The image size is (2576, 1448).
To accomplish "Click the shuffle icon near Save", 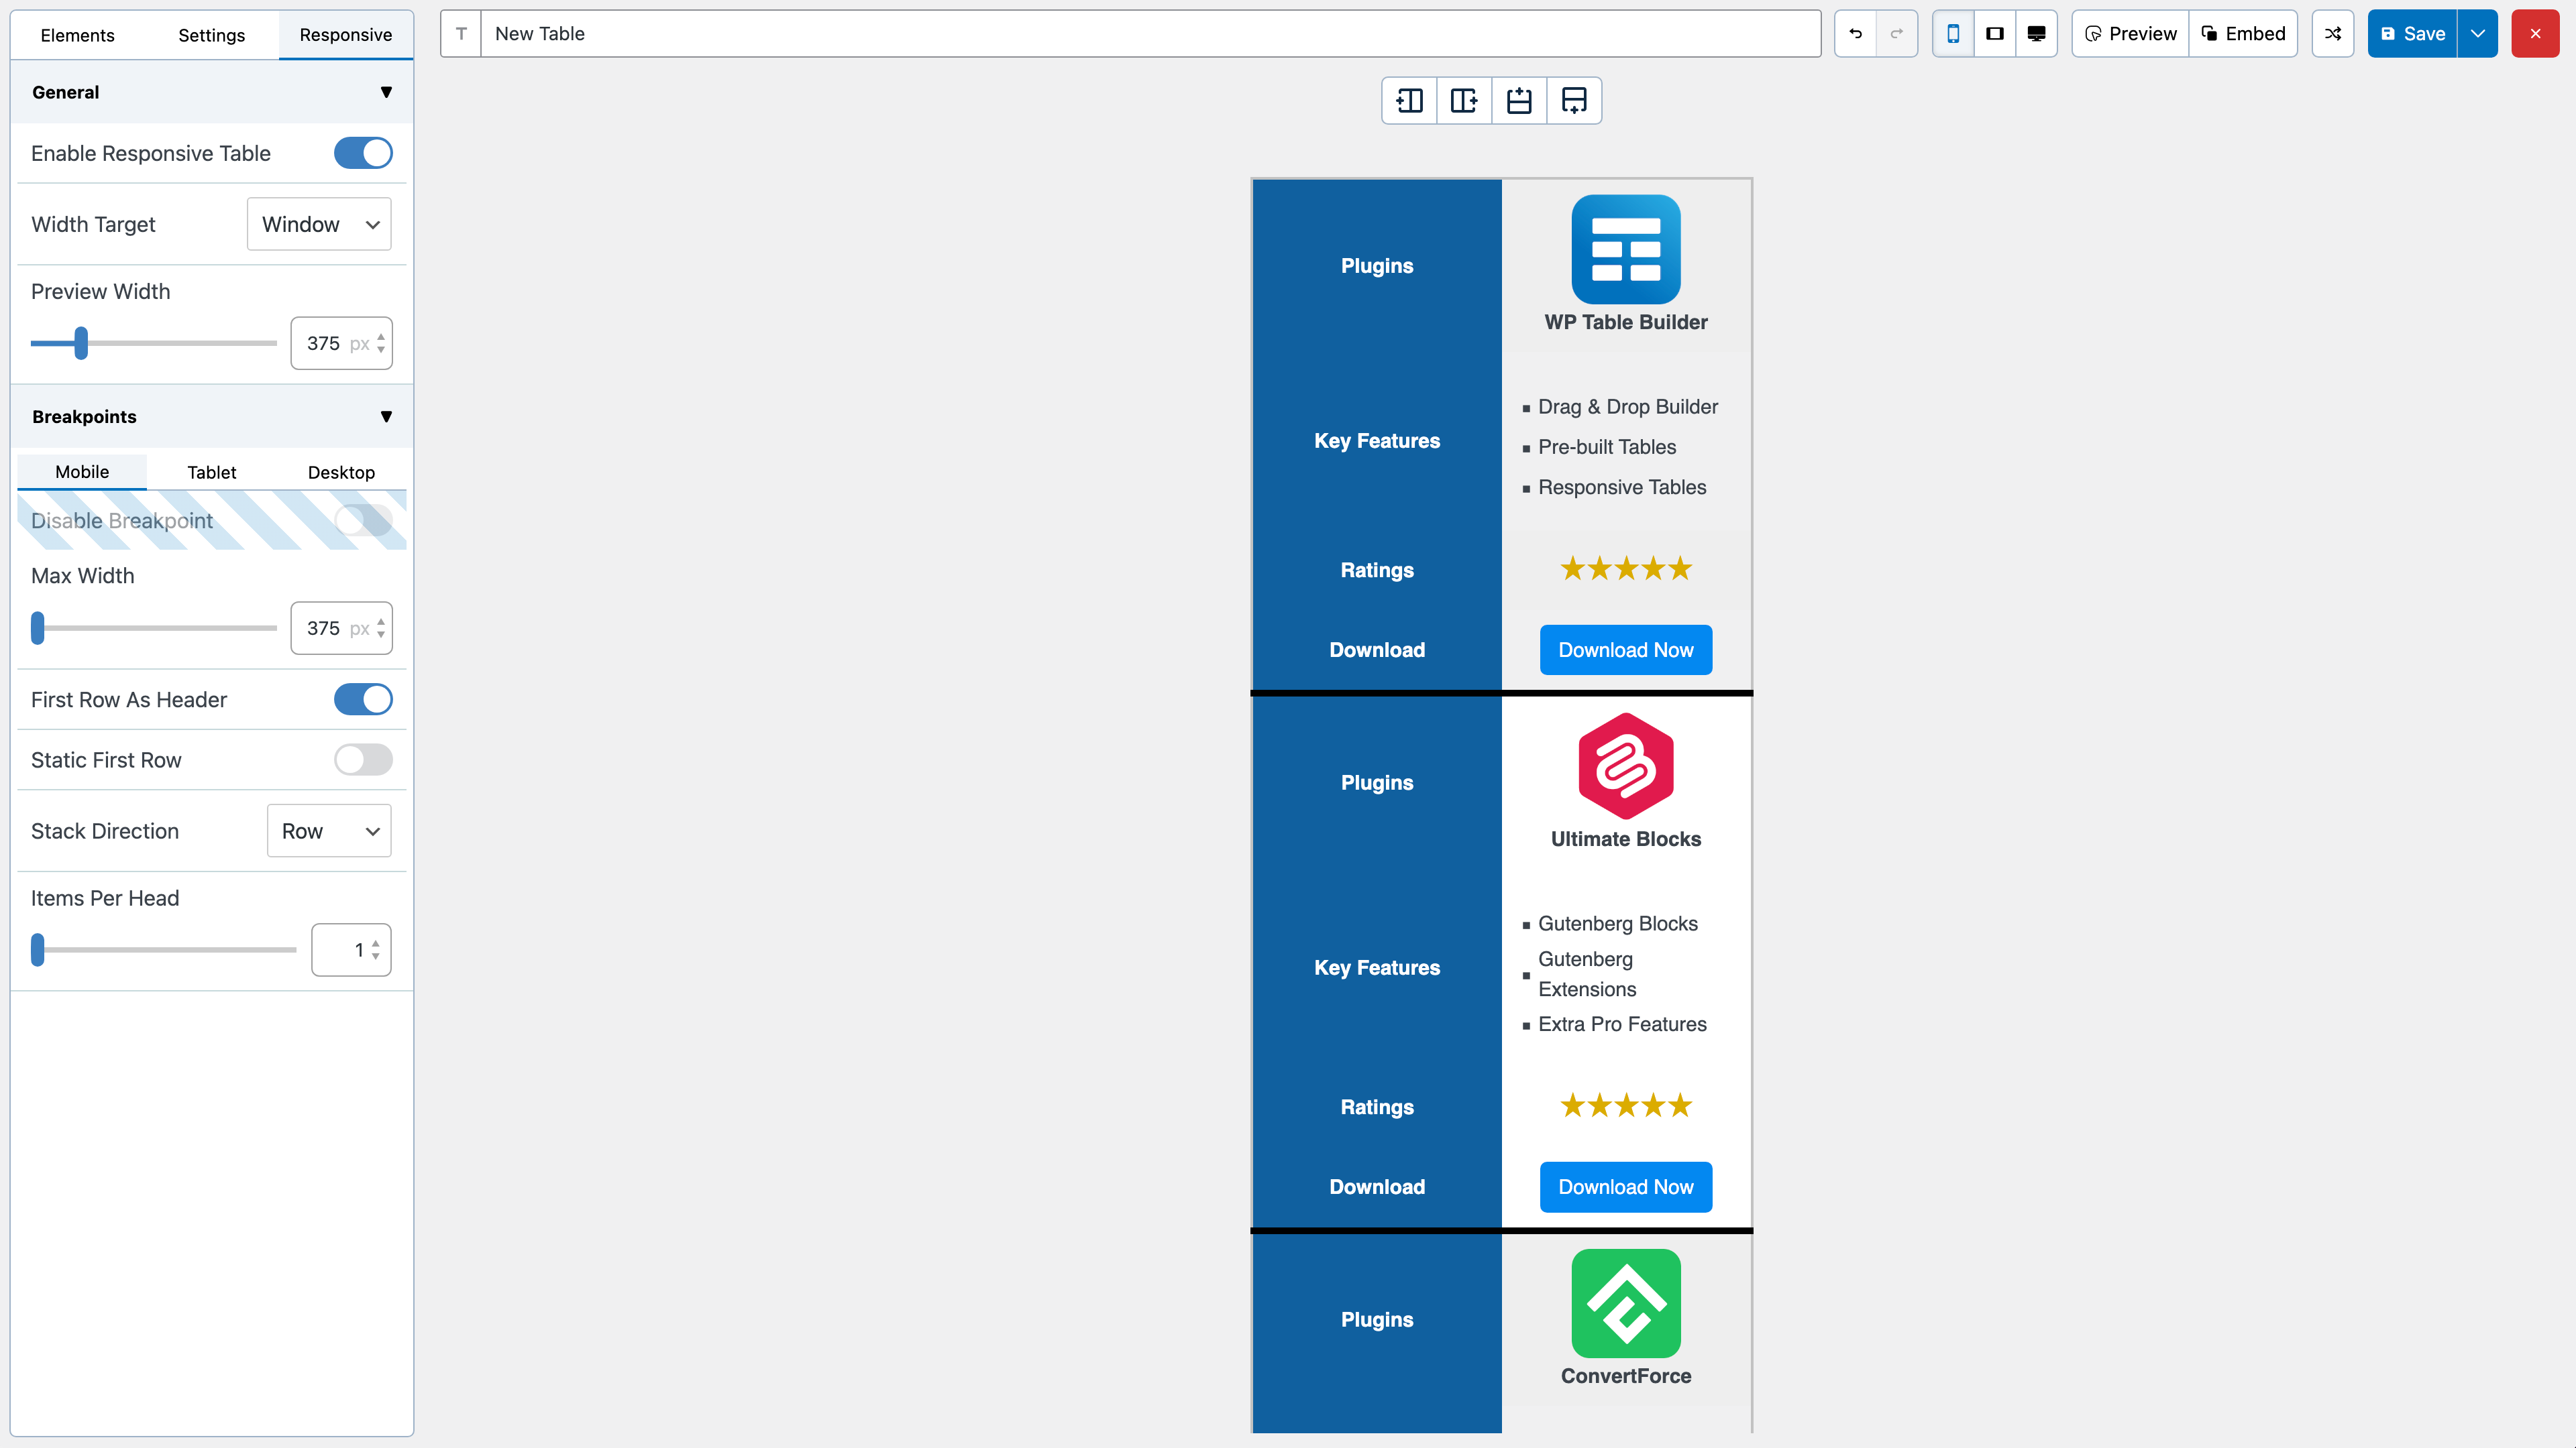I will click(2333, 33).
